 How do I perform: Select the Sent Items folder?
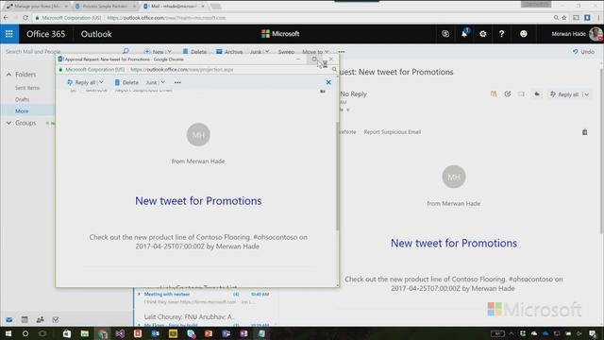27,88
